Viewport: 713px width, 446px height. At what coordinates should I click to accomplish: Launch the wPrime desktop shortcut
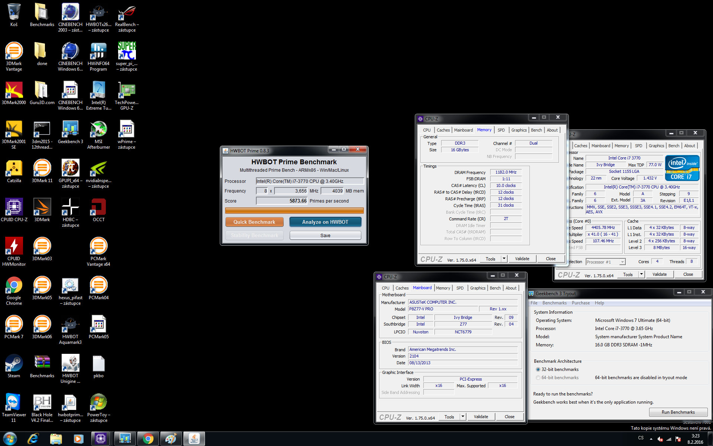pos(127,135)
